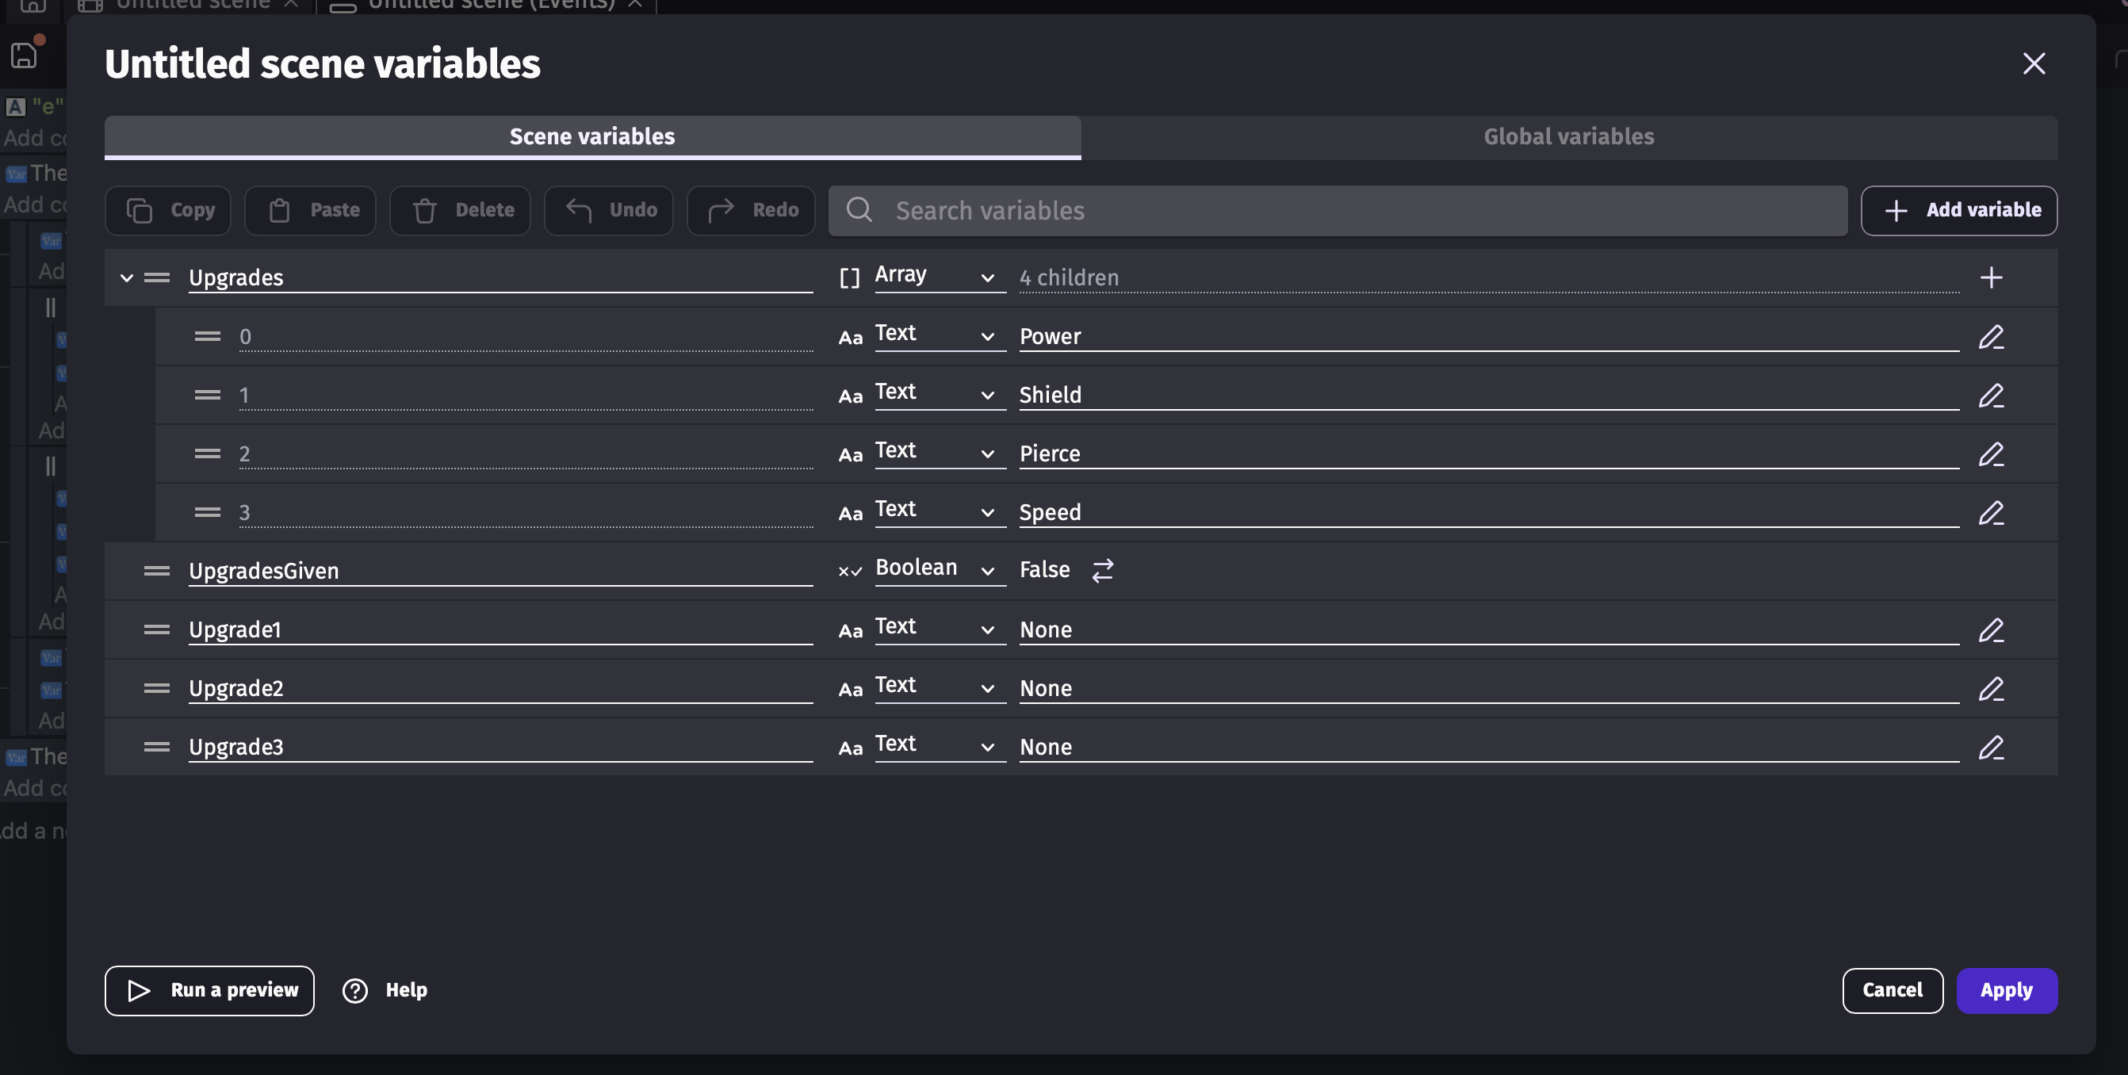2128x1075 pixels.
Task: Click pencil edit icon for Upgrade3
Action: [1991, 748]
